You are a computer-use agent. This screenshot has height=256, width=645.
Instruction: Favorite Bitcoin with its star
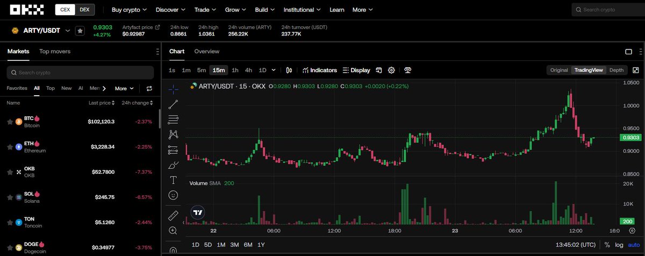(x=10, y=122)
